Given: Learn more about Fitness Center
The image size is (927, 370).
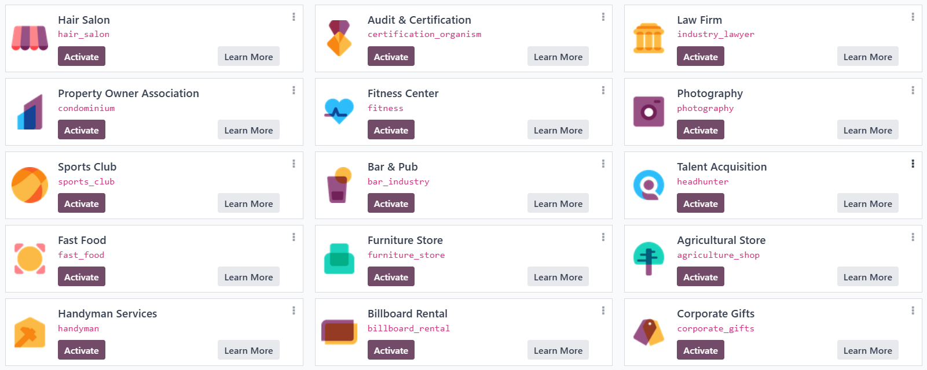Looking at the screenshot, I should [558, 129].
